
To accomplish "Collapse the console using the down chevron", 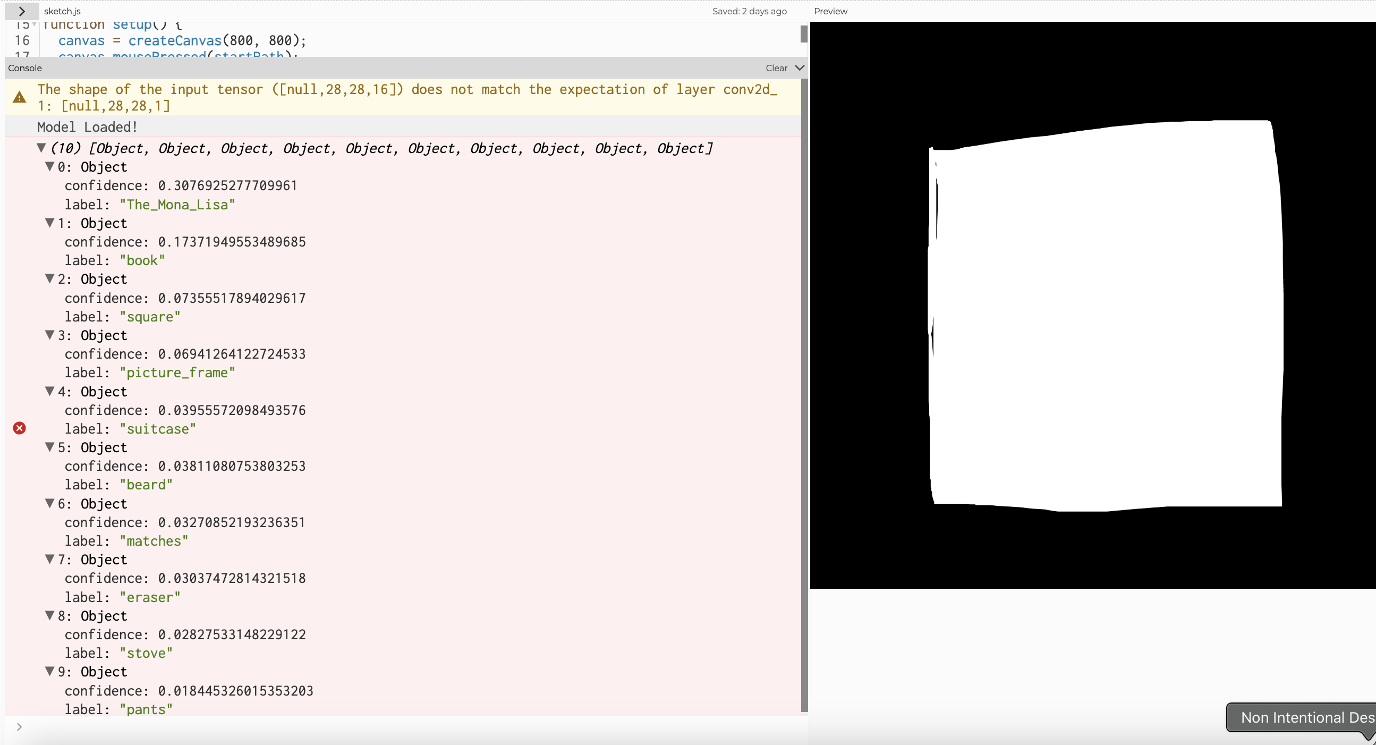I will point(799,68).
